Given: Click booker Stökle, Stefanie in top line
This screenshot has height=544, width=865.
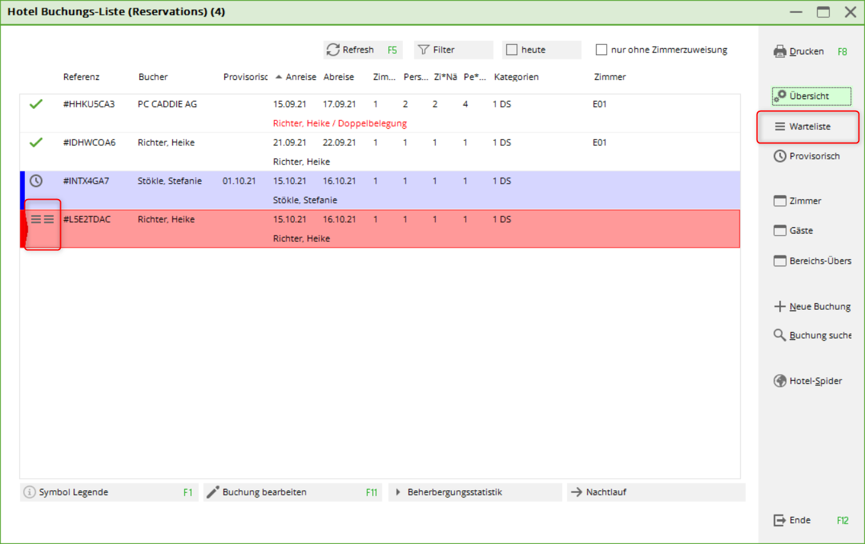Looking at the screenshot, I should click(170, 181).
